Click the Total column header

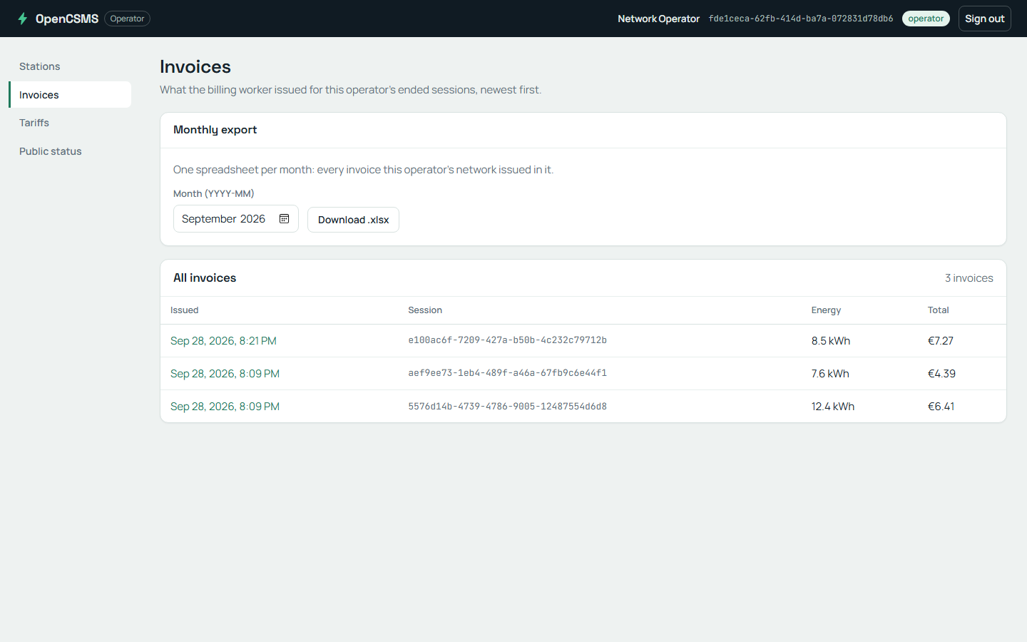[938, 310]
